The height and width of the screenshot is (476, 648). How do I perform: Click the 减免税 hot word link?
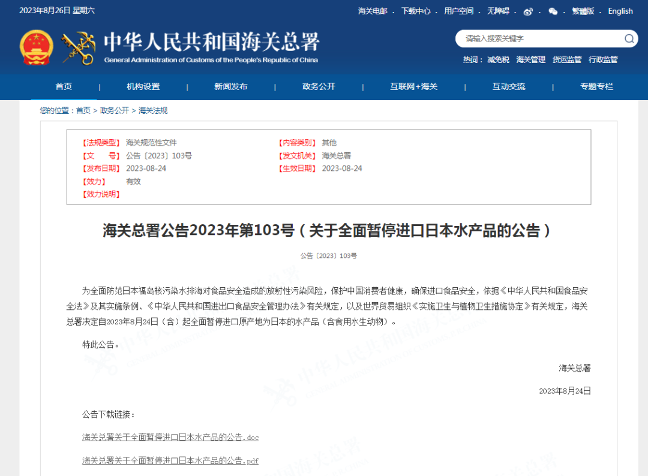pos(498,59)
